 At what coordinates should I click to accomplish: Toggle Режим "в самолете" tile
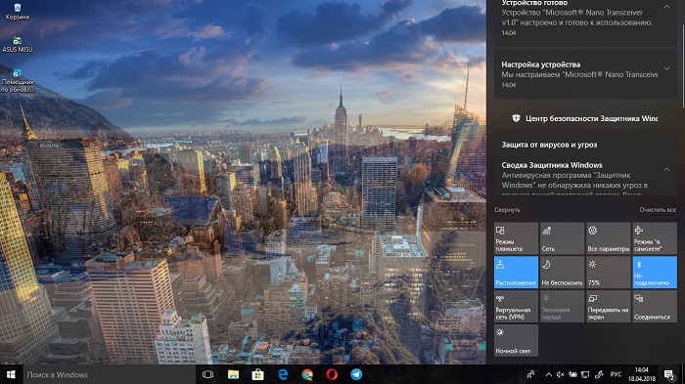coord(655,238)
